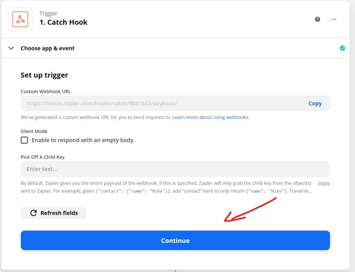Click the Refresh fields button
Screen dimensions: 355x272
tap(53, 213)
